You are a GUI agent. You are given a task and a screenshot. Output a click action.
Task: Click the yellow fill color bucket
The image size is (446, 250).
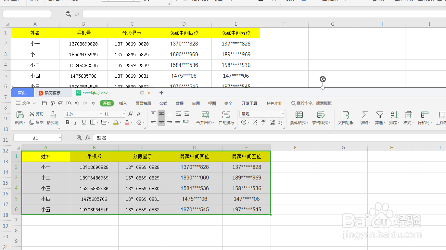[x=116, y=123]
